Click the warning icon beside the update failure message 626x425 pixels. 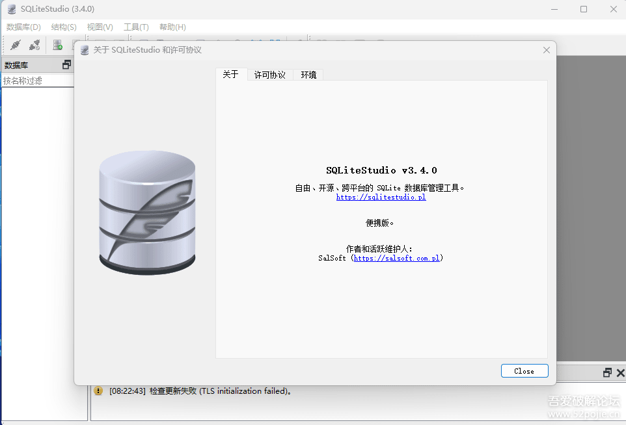click(98, 391)
